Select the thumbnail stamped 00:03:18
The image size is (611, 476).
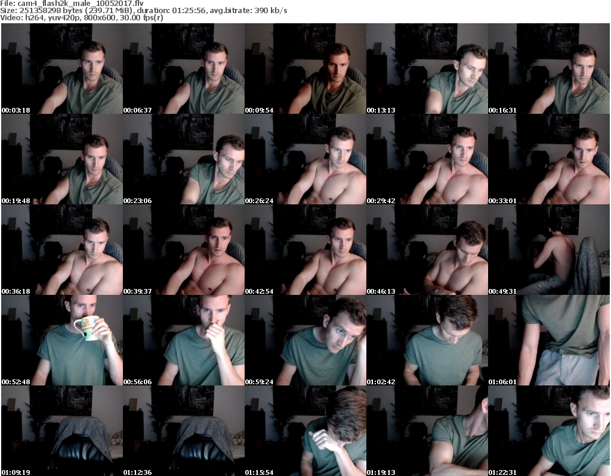pos(62,69)
